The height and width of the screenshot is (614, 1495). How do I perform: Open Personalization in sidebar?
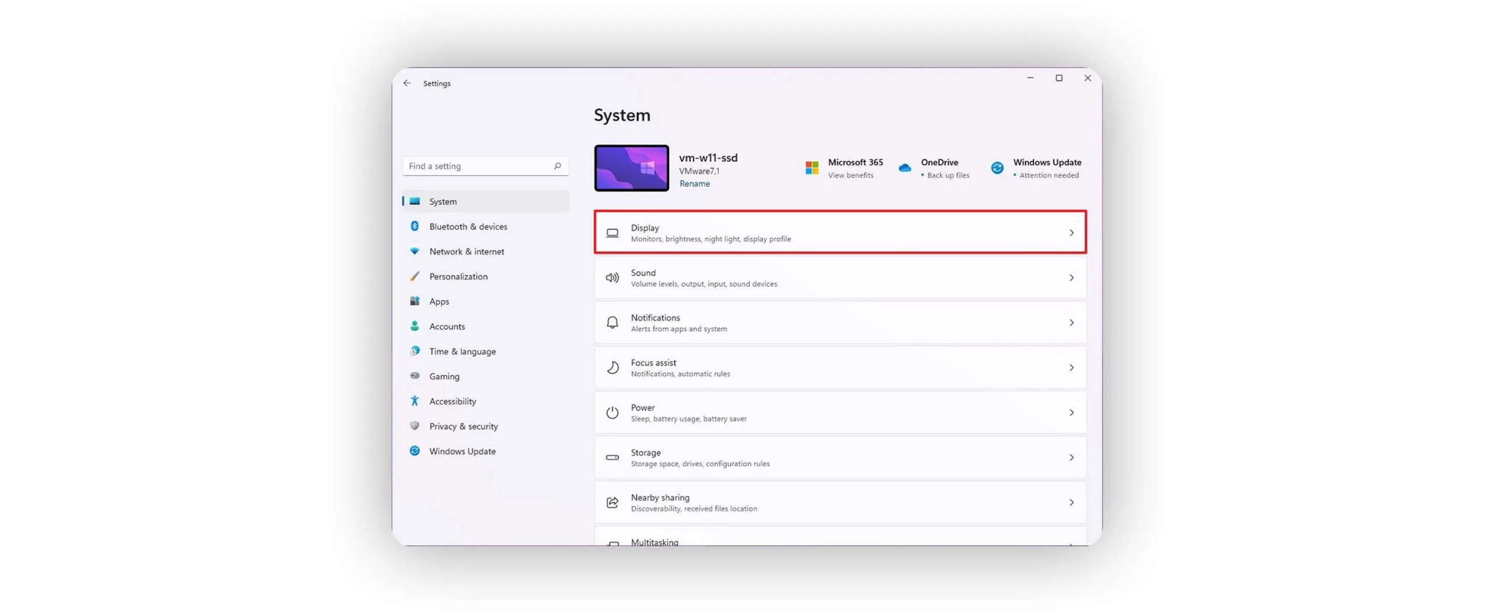tap(458, 276)
